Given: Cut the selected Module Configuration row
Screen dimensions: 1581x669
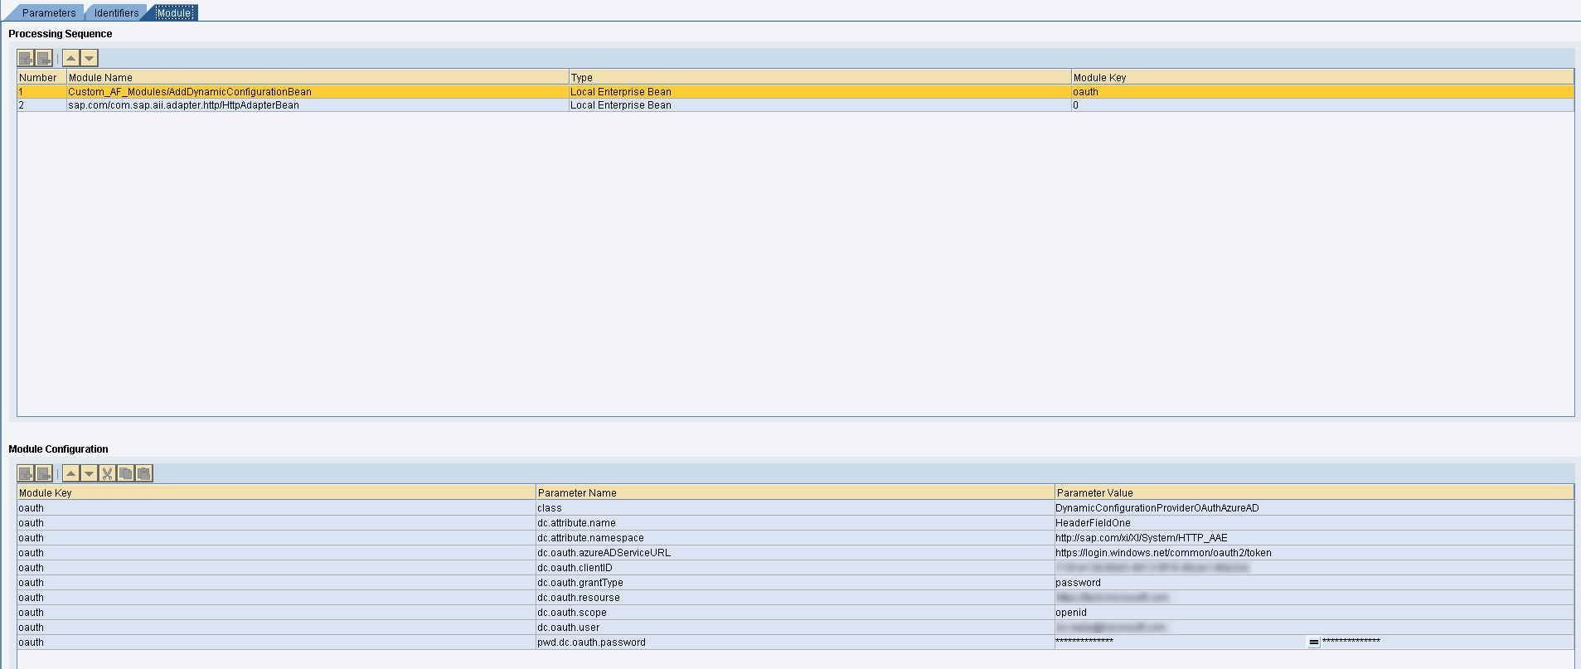Looking at the screenshot, I should (107, 473).
